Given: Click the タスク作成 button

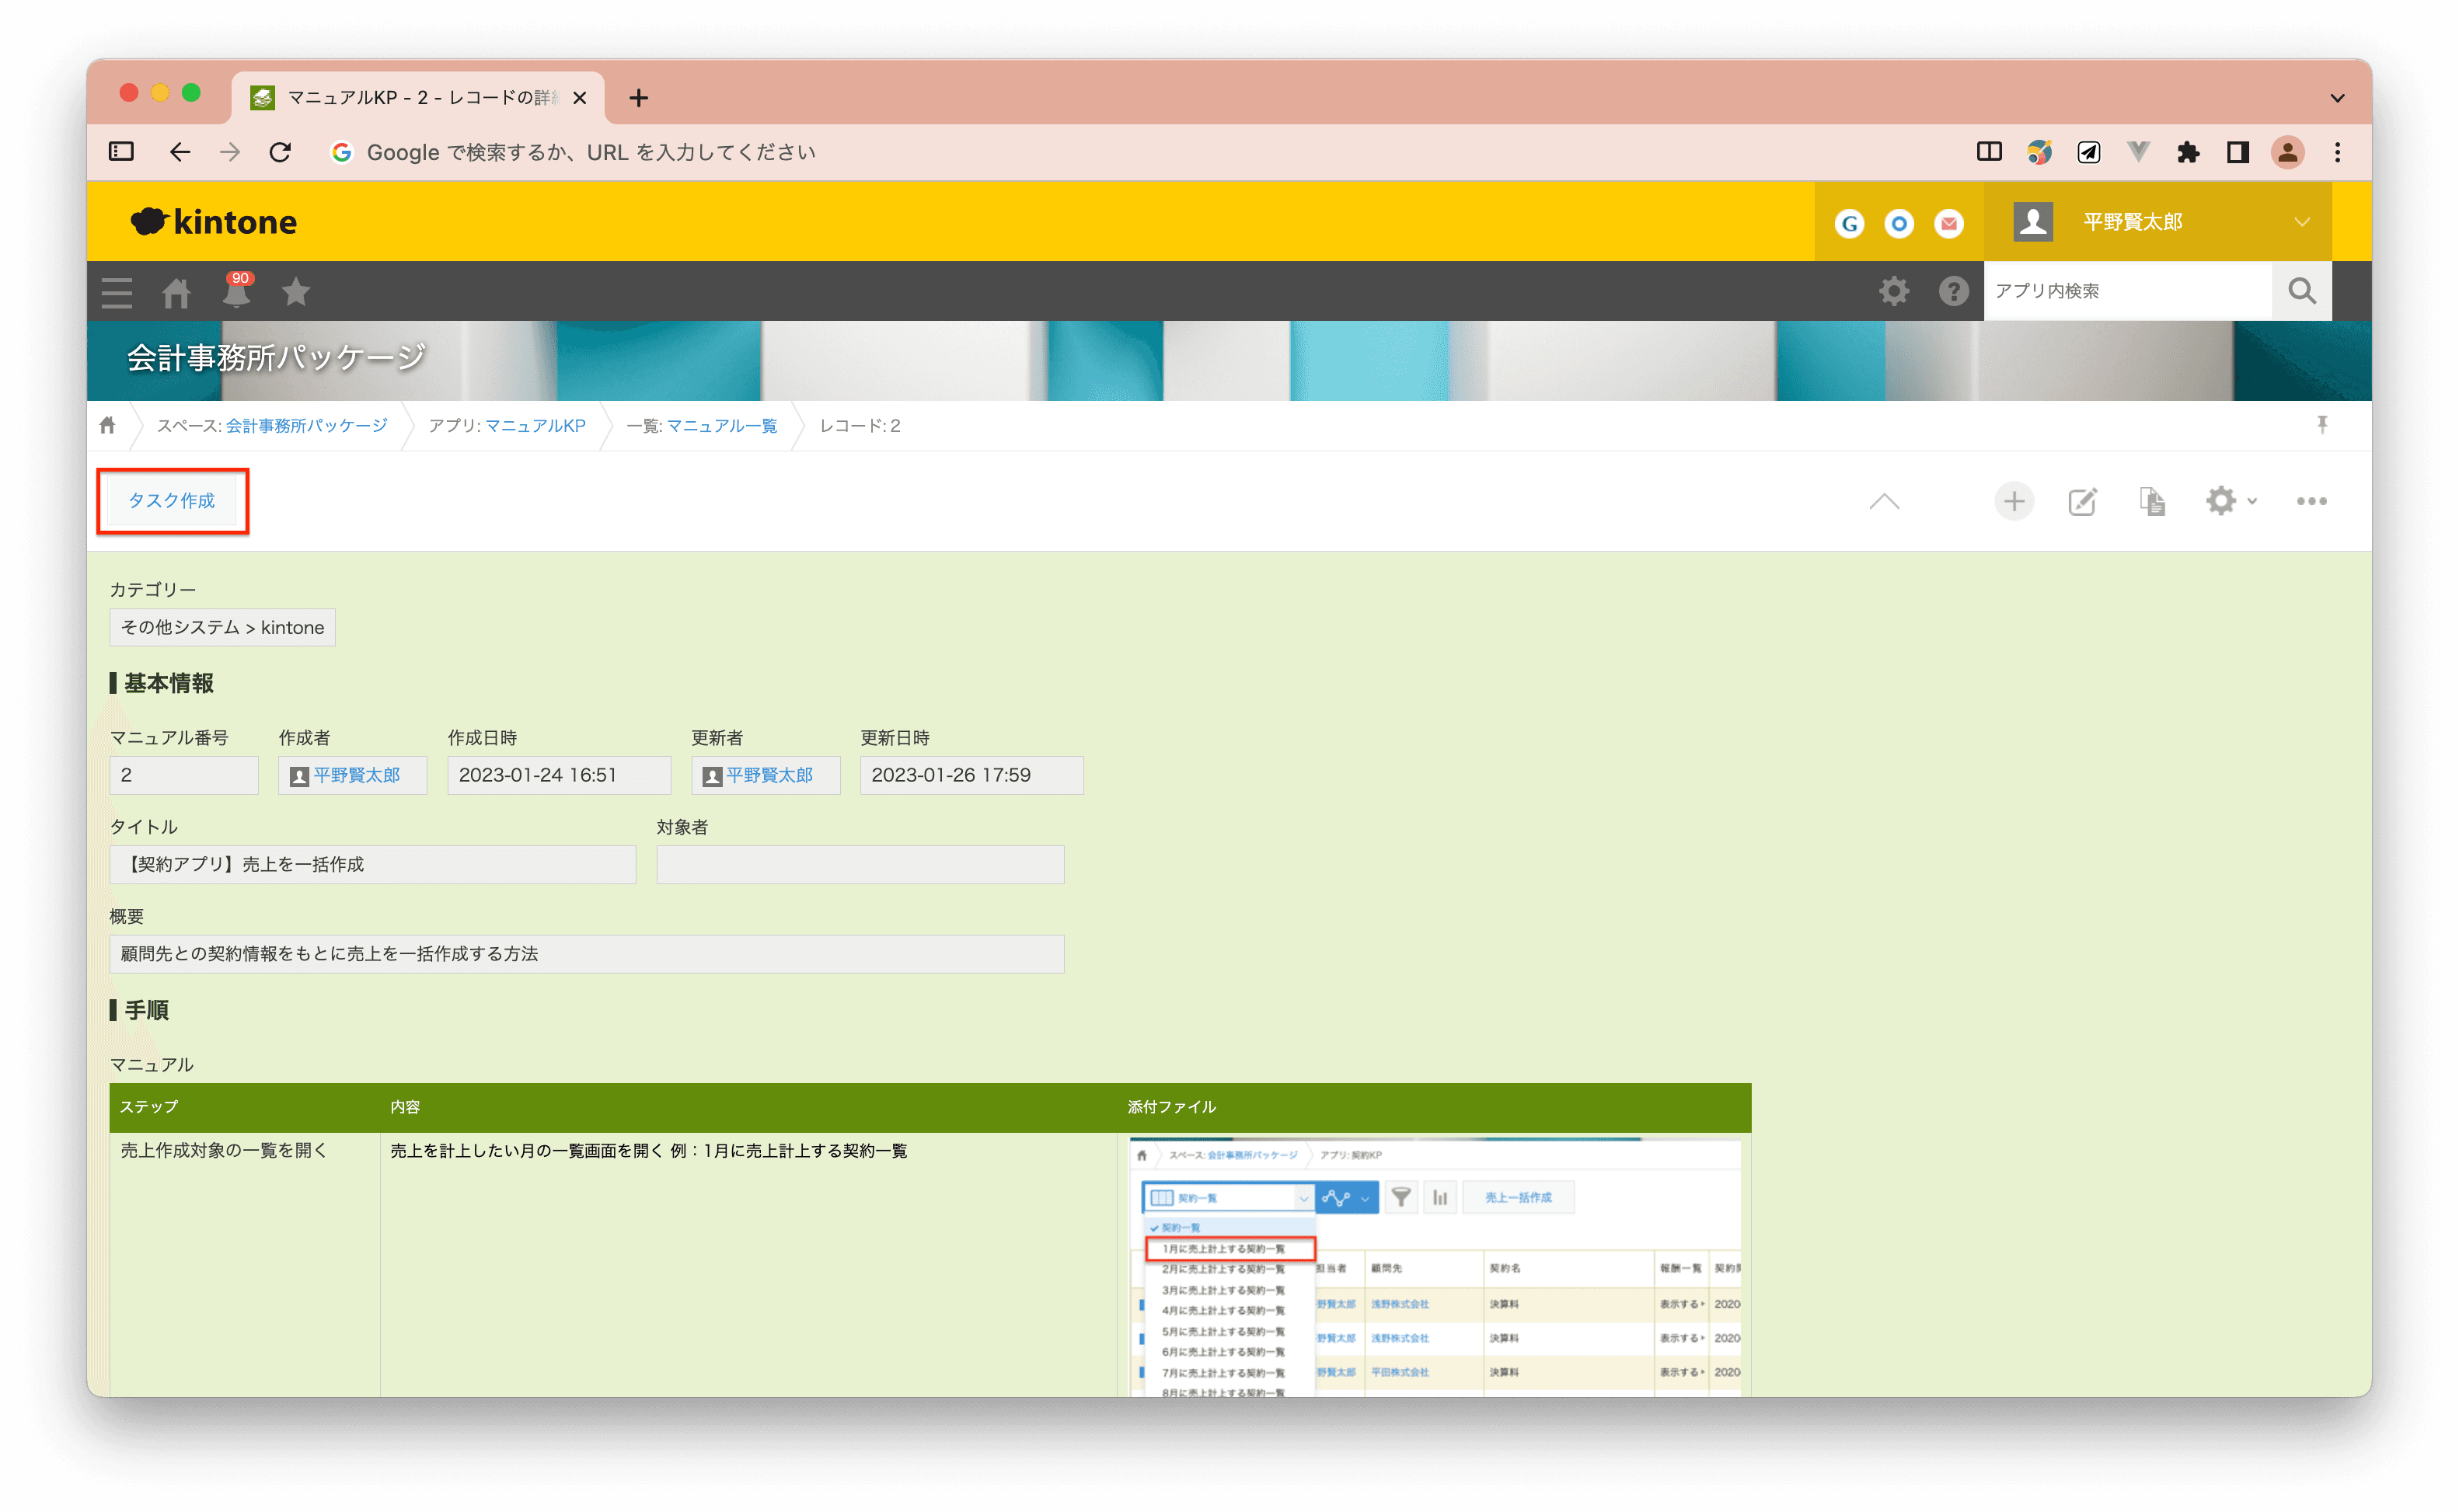Looking at the screenshot, I should pyautogui.click(x=172, y=501).
